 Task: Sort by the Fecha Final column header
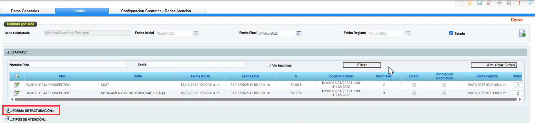(x=251, y=76)
